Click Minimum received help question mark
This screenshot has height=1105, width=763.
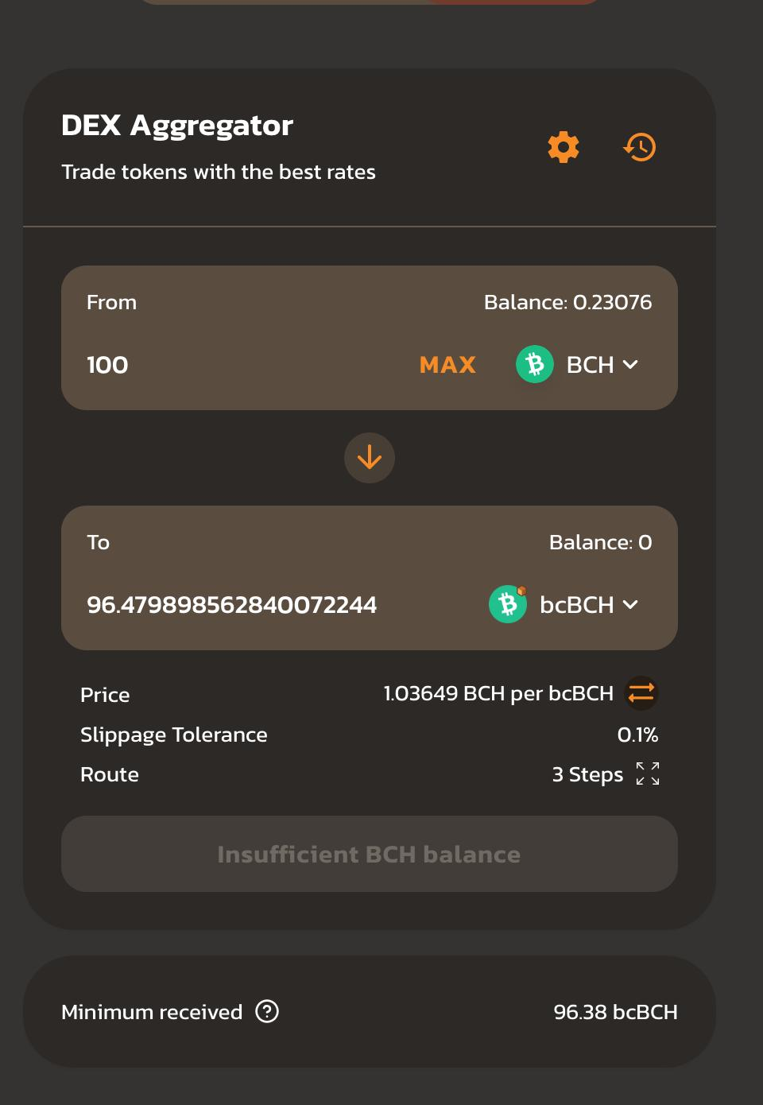[267, 1011]
